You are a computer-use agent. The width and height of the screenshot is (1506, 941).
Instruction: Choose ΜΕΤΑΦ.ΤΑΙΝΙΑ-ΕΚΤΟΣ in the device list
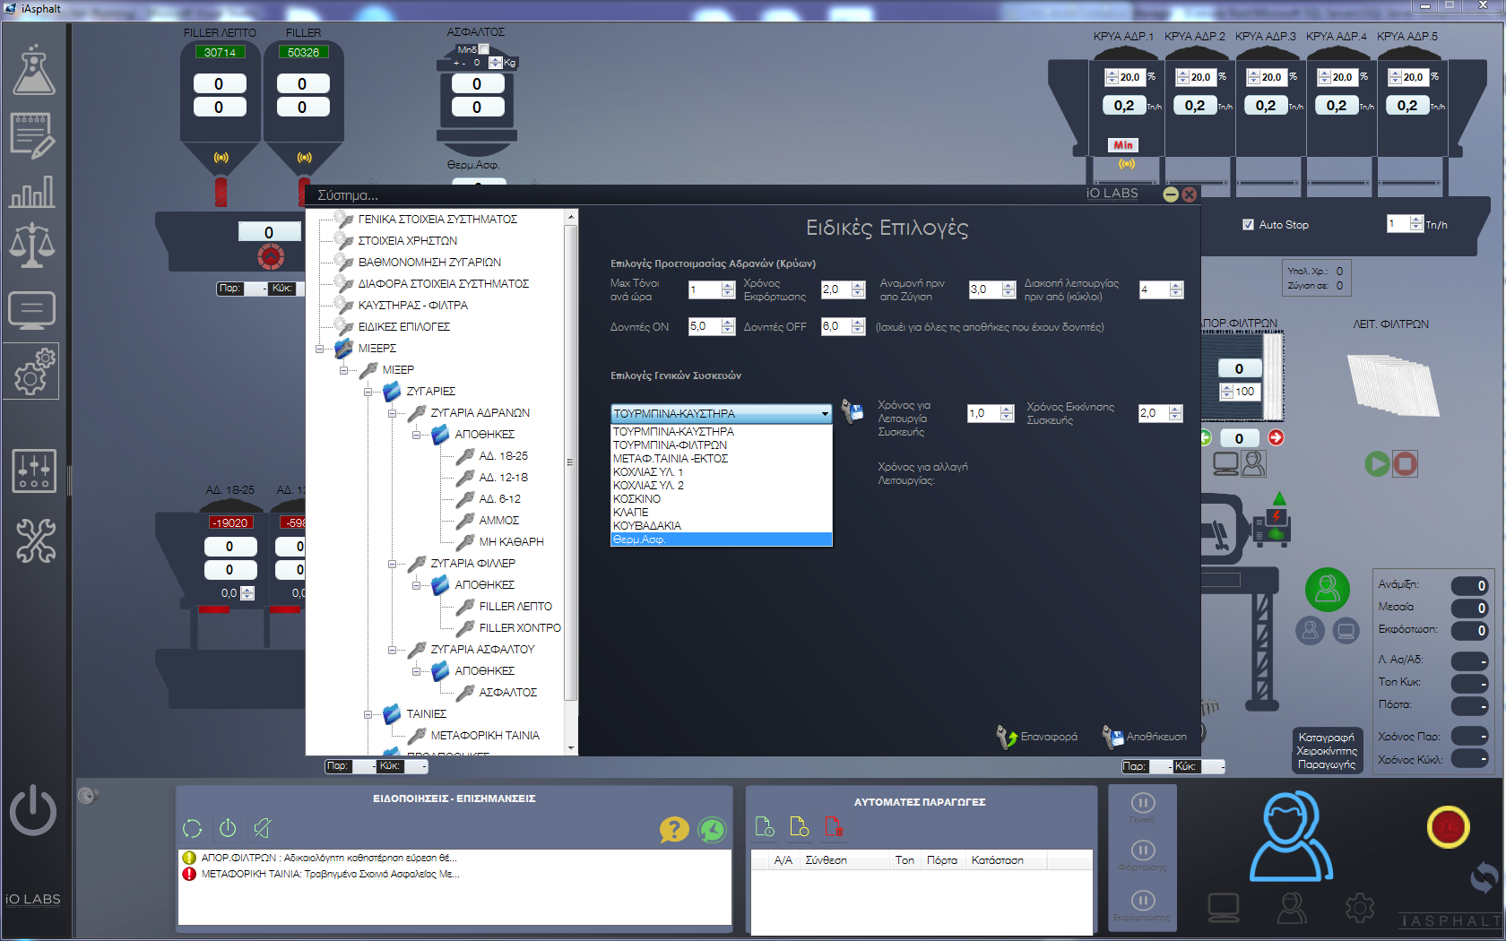click(670, 459)
